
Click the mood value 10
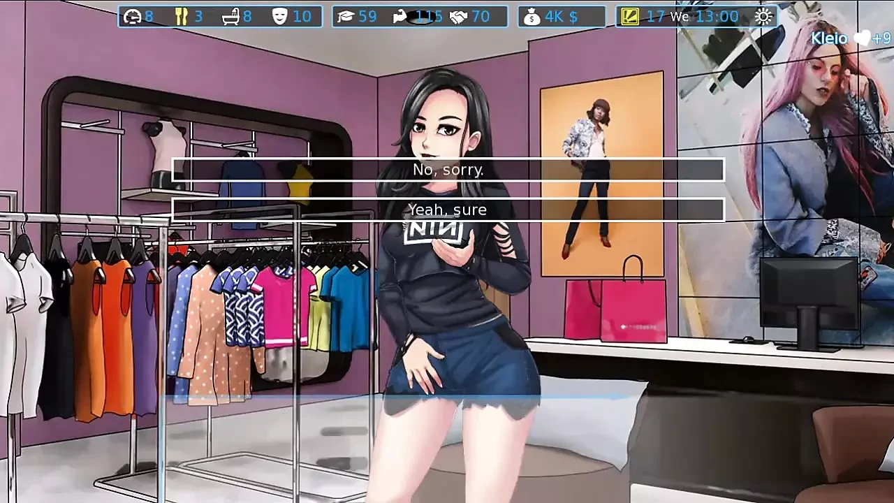302,16
